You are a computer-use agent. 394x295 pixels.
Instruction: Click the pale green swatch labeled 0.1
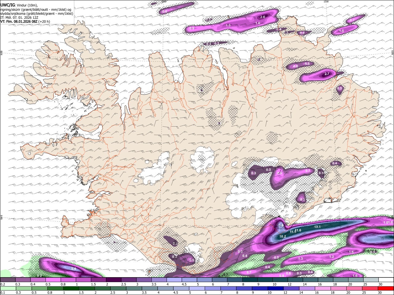coord(8,288)
